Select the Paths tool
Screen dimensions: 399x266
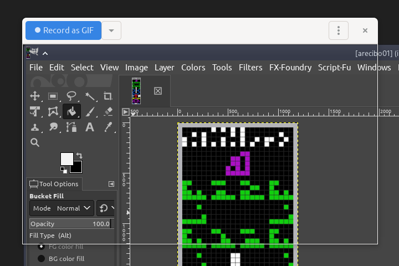tap(71, 127)
